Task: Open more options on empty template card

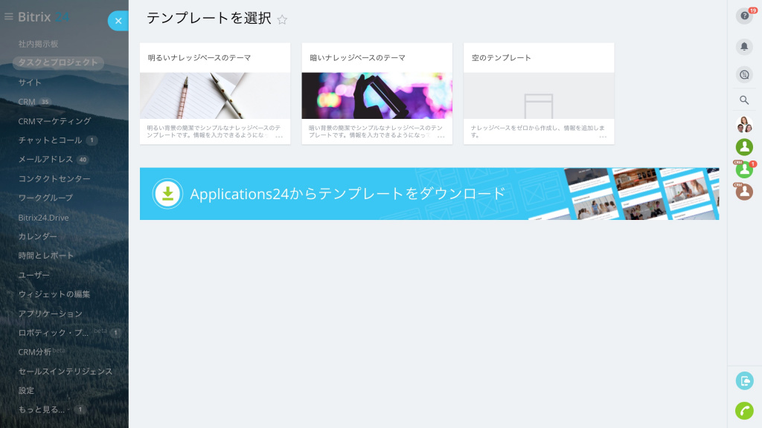Action: (603, 137)
